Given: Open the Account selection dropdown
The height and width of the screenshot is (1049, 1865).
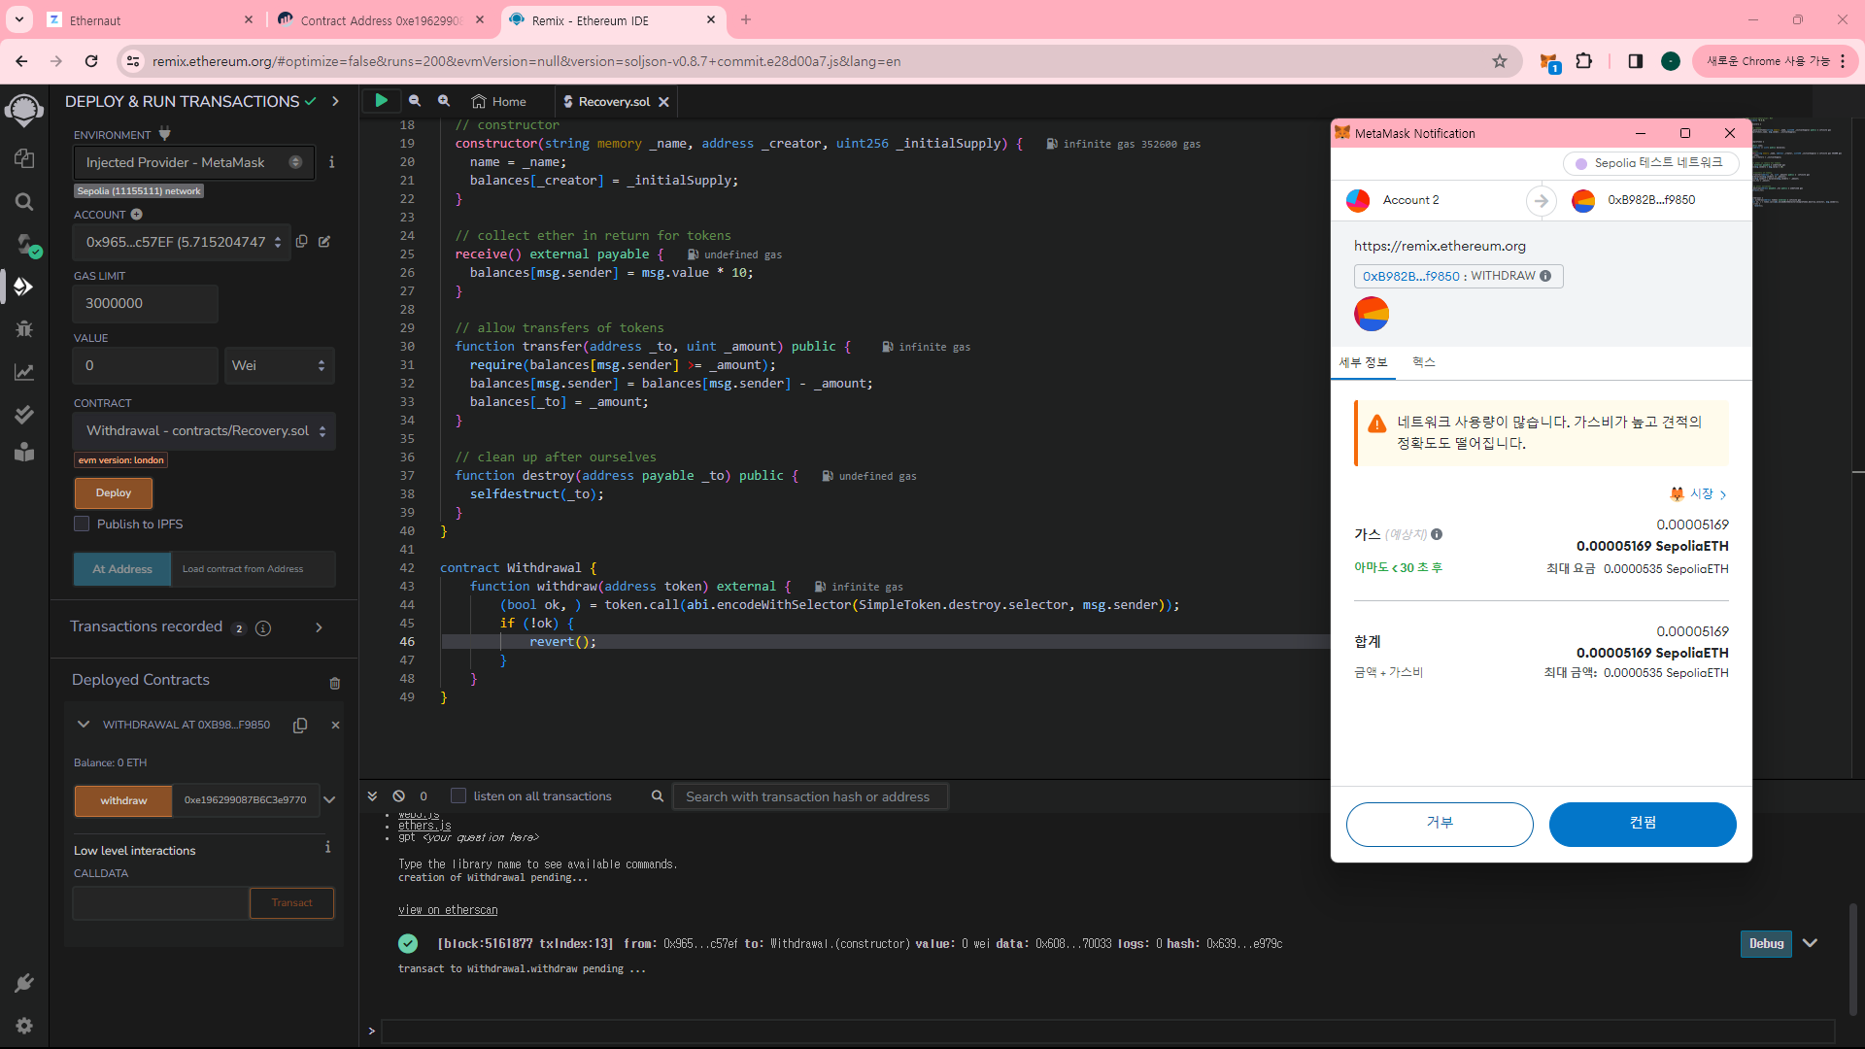Looking at the screenshot, I should pyautogui.click(x=180, y=242).
